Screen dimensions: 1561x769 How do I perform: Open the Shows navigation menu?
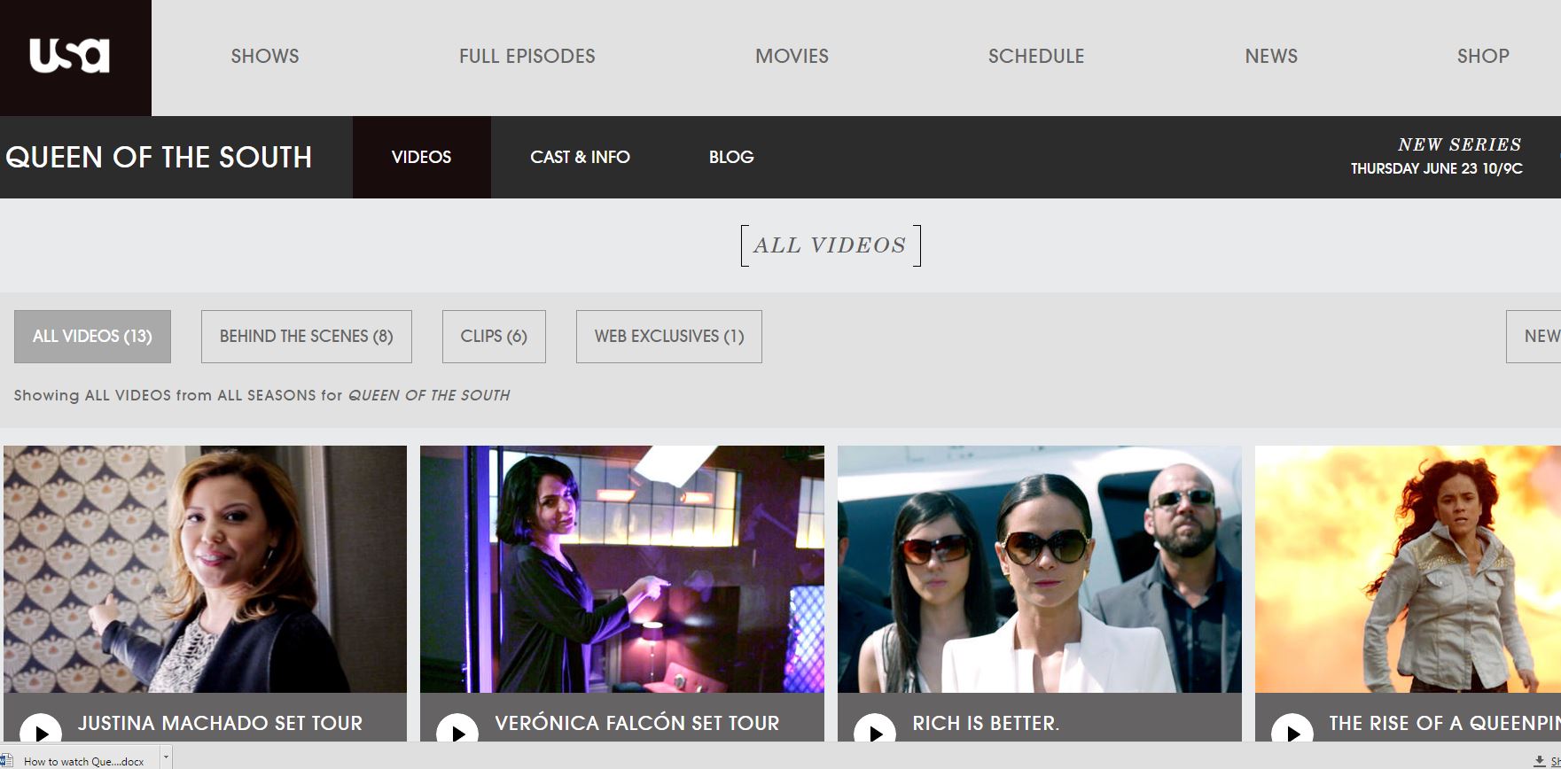tap(265, 56)
